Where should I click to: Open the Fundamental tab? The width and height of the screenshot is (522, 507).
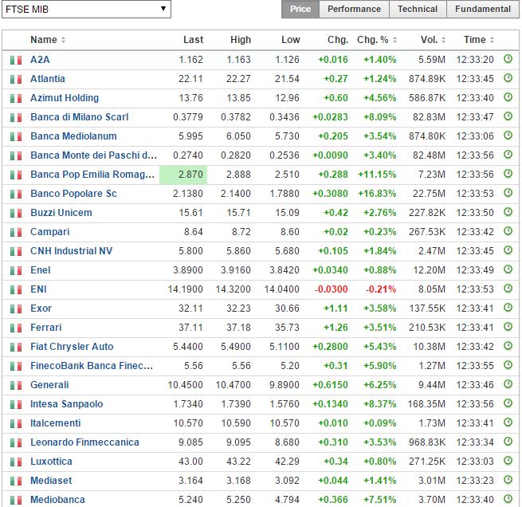483,9
